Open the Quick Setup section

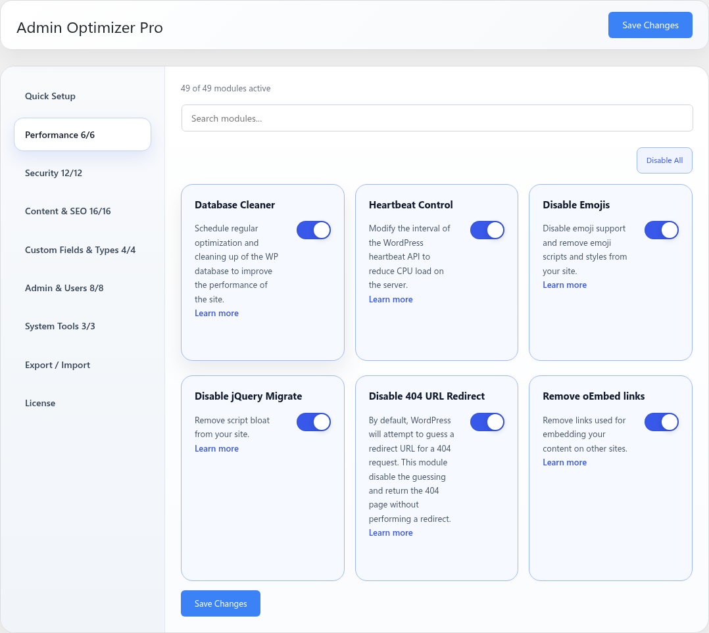coord(82,96)
